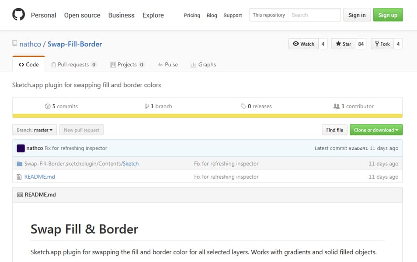Click the Star button
417x262 pixels.
click(x=343, y=44)
